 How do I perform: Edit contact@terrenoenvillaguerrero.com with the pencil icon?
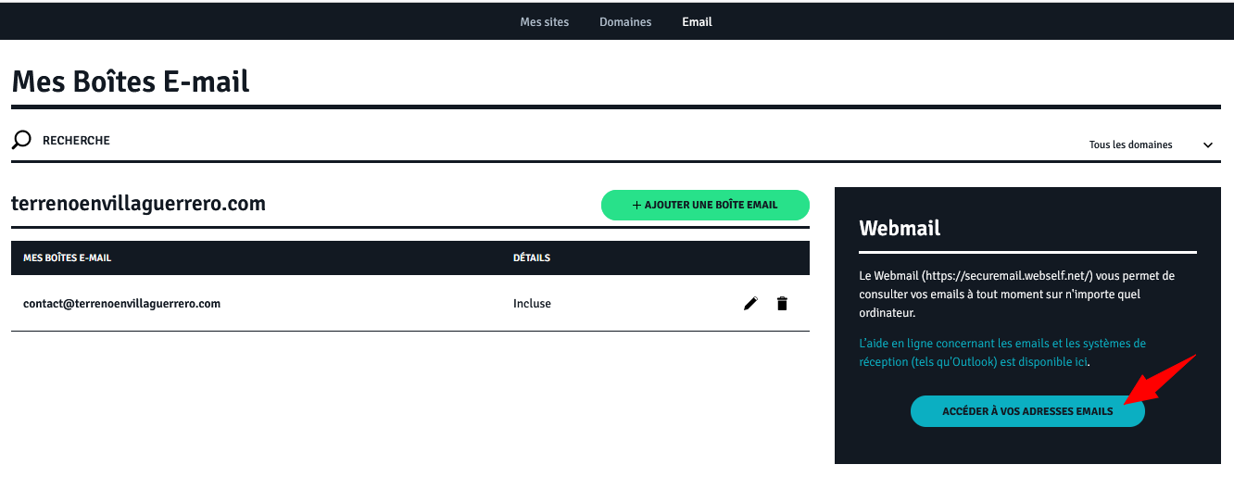pyautogui.click(x=750, y=304)
